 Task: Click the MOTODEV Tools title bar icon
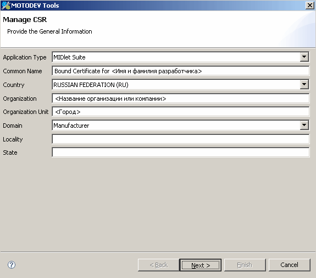pos(6,6)
